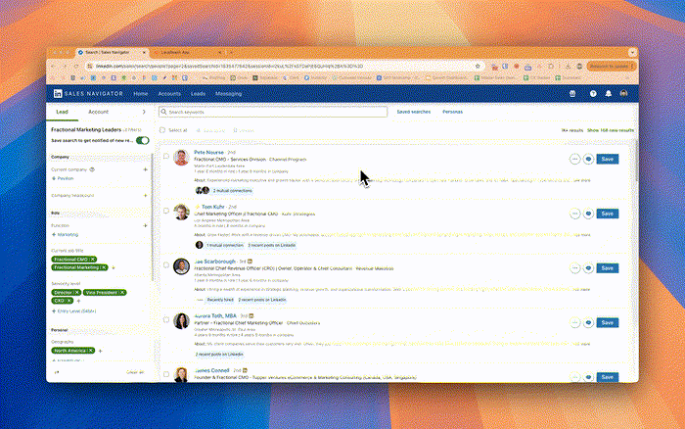Remove the Fractional CMO job title filter
This screenshot has width=685, height=429.
(93, 260)
